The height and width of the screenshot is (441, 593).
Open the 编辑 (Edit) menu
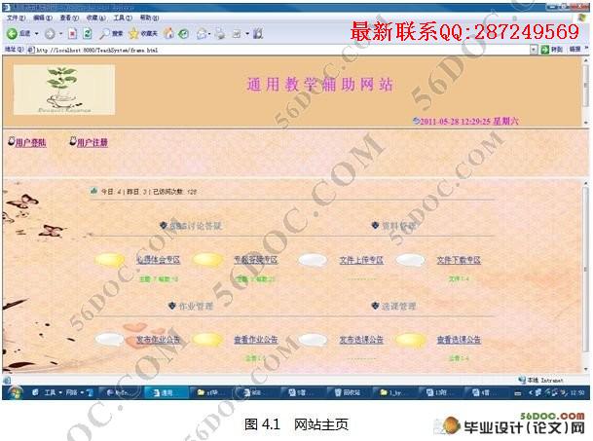(x=43, y=18)
